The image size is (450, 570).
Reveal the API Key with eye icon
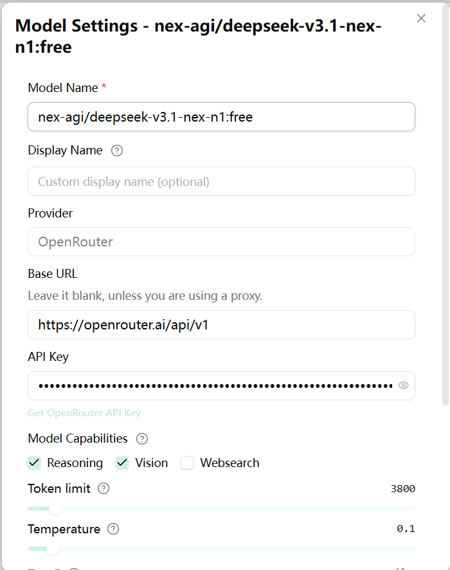coord(404,385)
